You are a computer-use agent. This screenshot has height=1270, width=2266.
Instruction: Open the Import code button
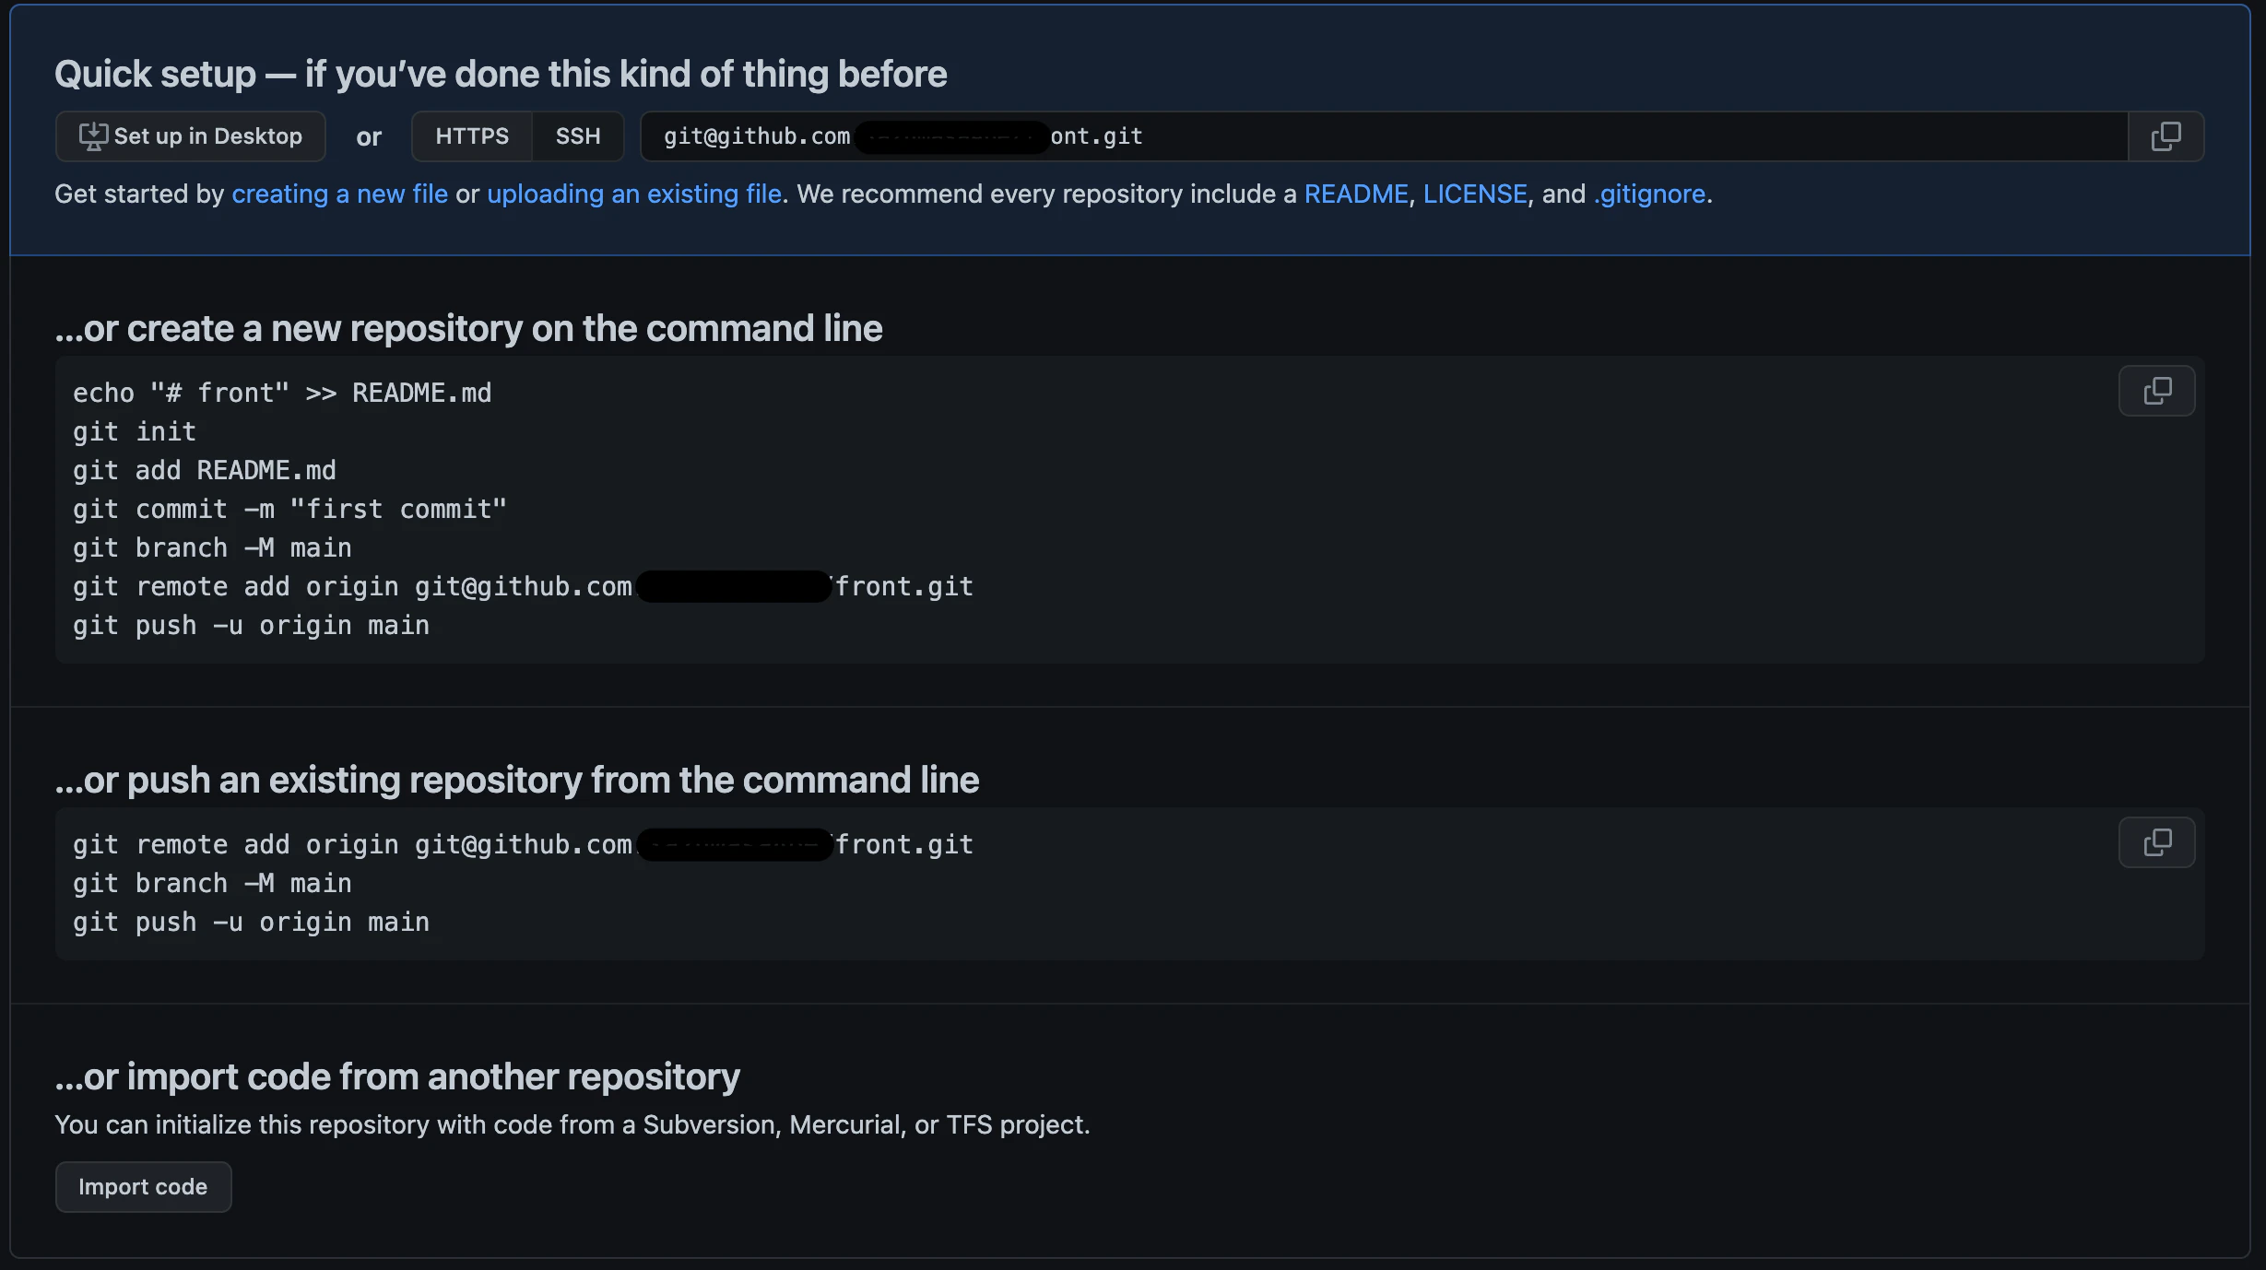click(x=143, y=1187)
